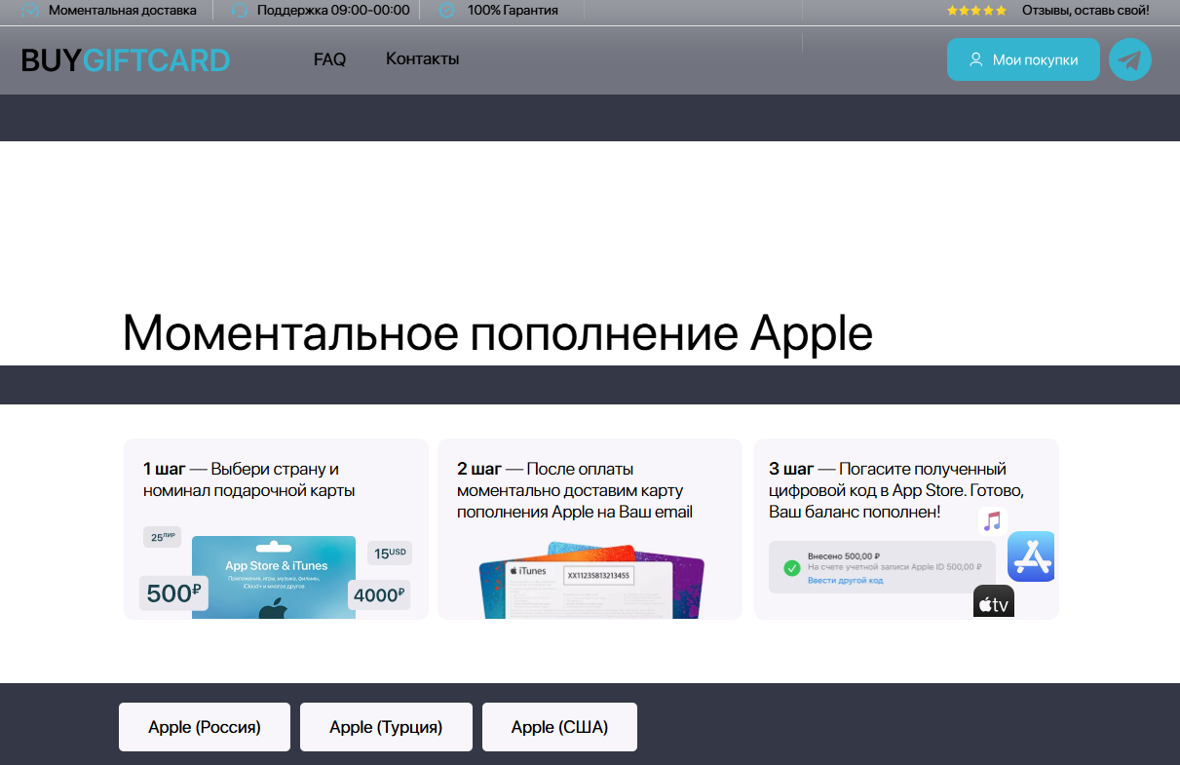Screen dimensions: 1180x765
Task: Click the BUYGIFTCARD logo
Action: coord(125,59)
